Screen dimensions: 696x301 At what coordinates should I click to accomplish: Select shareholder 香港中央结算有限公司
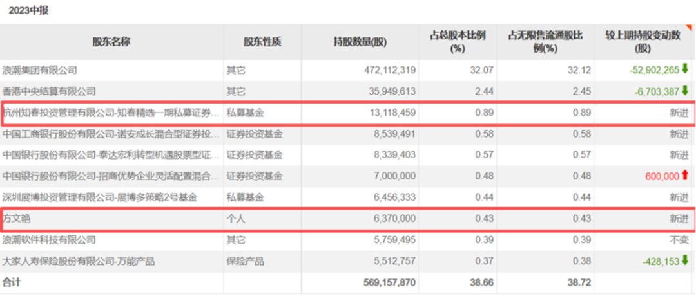coord(49,91)
